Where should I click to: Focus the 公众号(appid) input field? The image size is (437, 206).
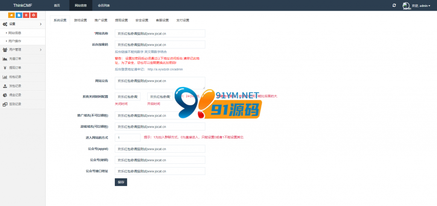coord(160,149)
